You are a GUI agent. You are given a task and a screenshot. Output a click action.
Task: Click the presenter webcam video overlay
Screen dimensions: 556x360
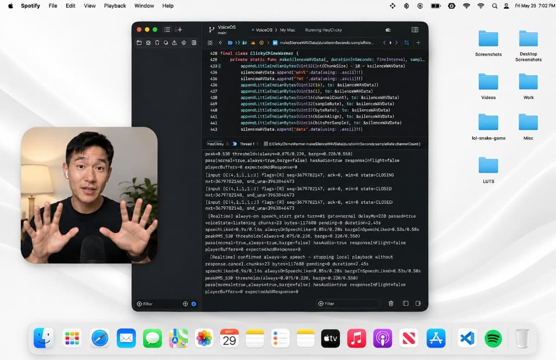[x=89, y=195]
